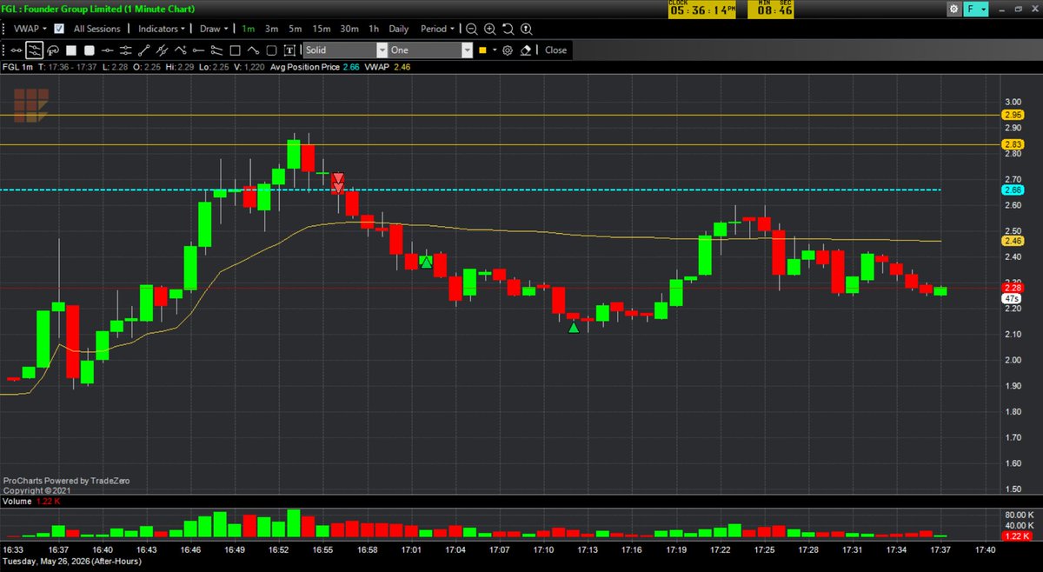Click the 47s candle countdown label

click(x=1012, y=298)
